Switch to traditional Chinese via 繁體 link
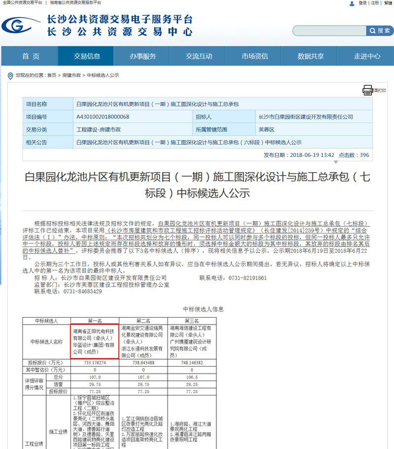Screen dimensions: 394x449 tap(388, 3)
